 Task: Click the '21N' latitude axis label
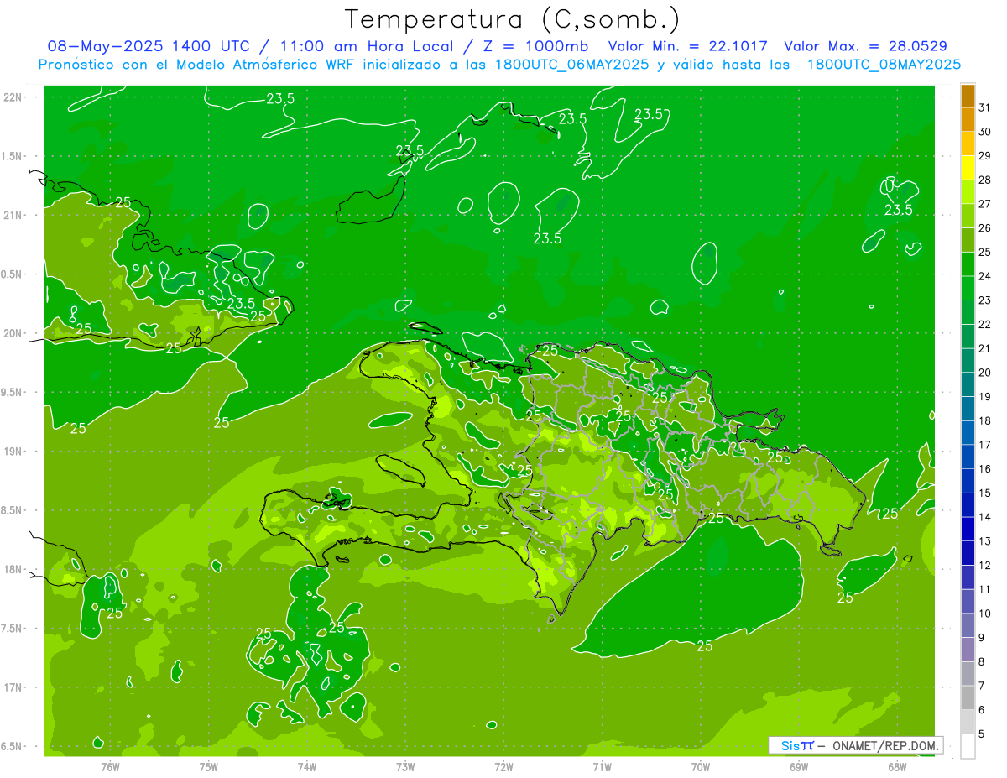point(13,215)
